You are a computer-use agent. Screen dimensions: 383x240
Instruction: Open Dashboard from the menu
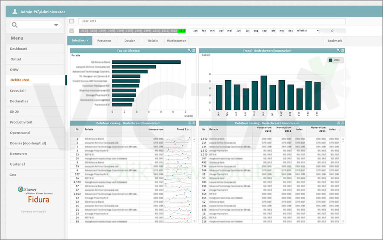(x=35, y=48)
